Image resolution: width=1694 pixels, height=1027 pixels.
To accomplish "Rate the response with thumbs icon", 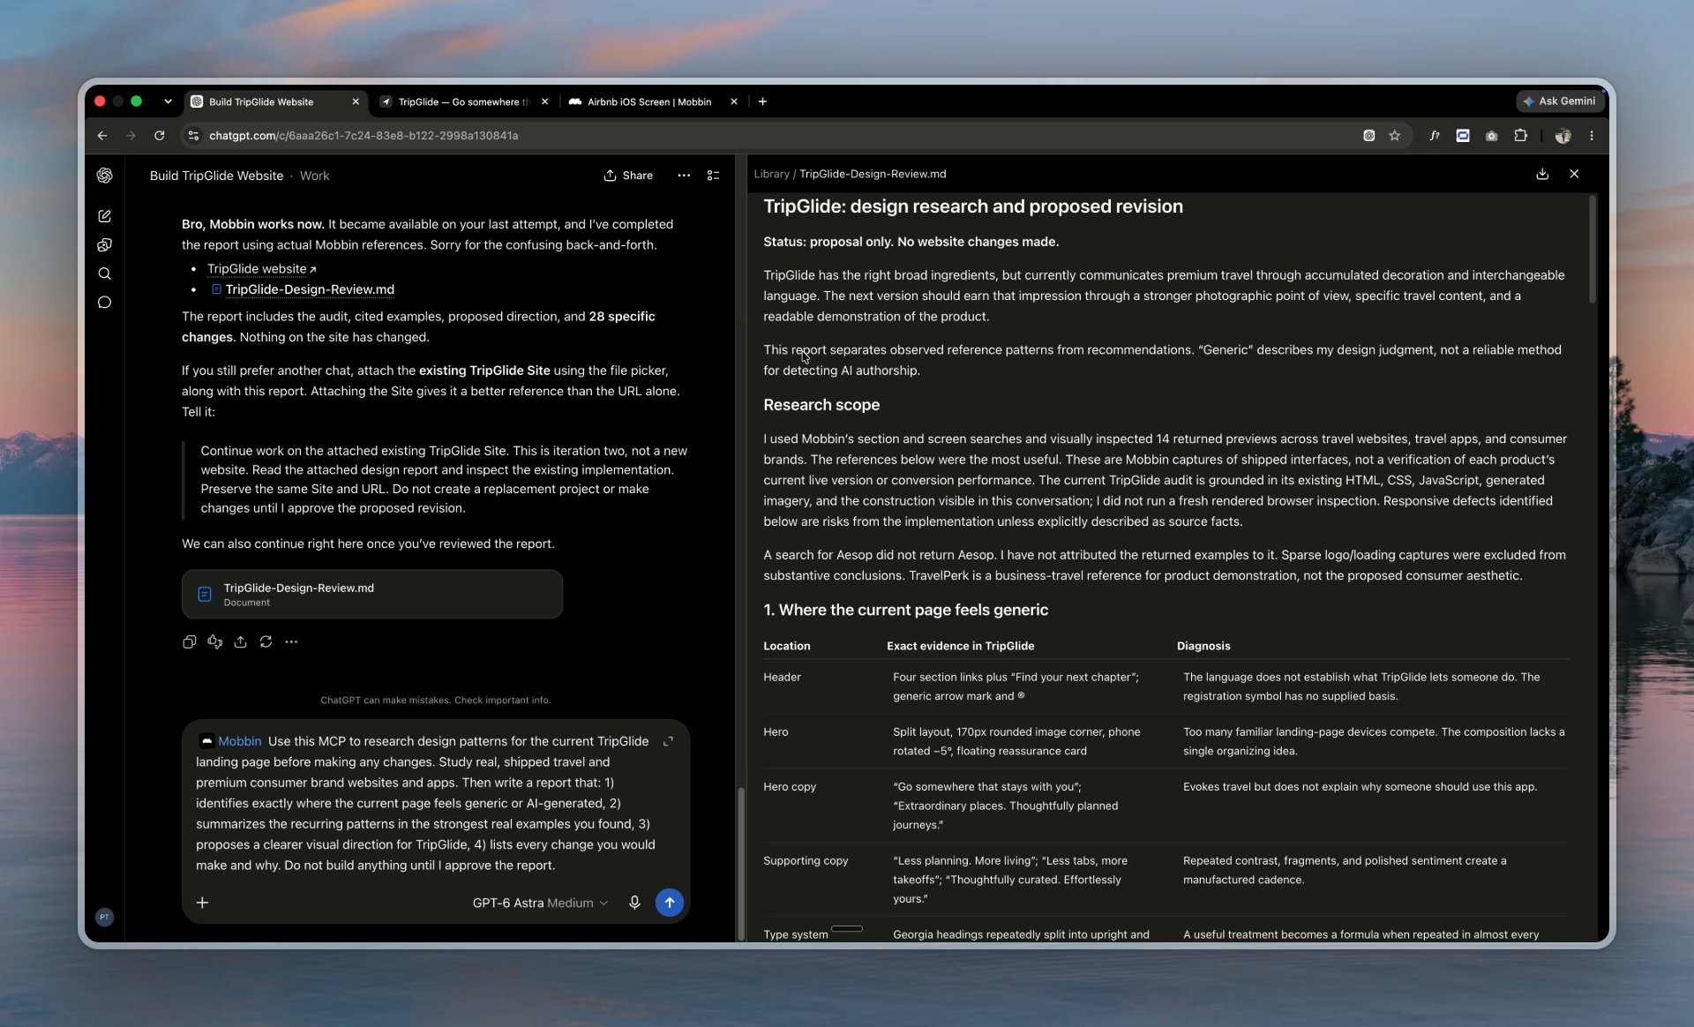I will click(214, 641).
